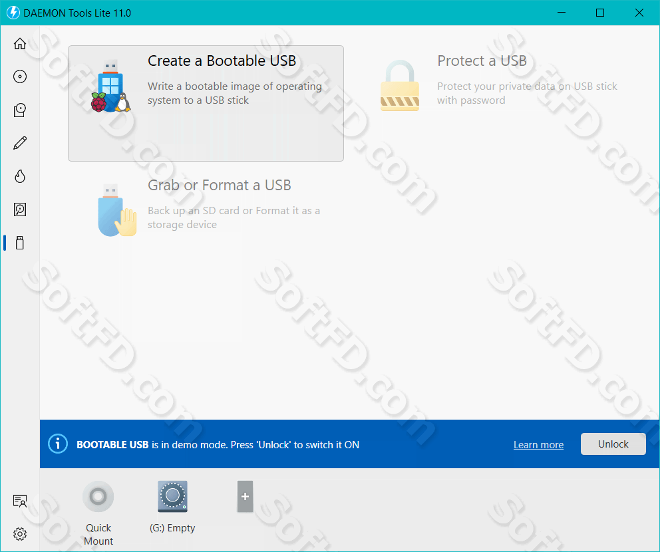
Task: Close the DAEMON Tools window
Action: 639,13
